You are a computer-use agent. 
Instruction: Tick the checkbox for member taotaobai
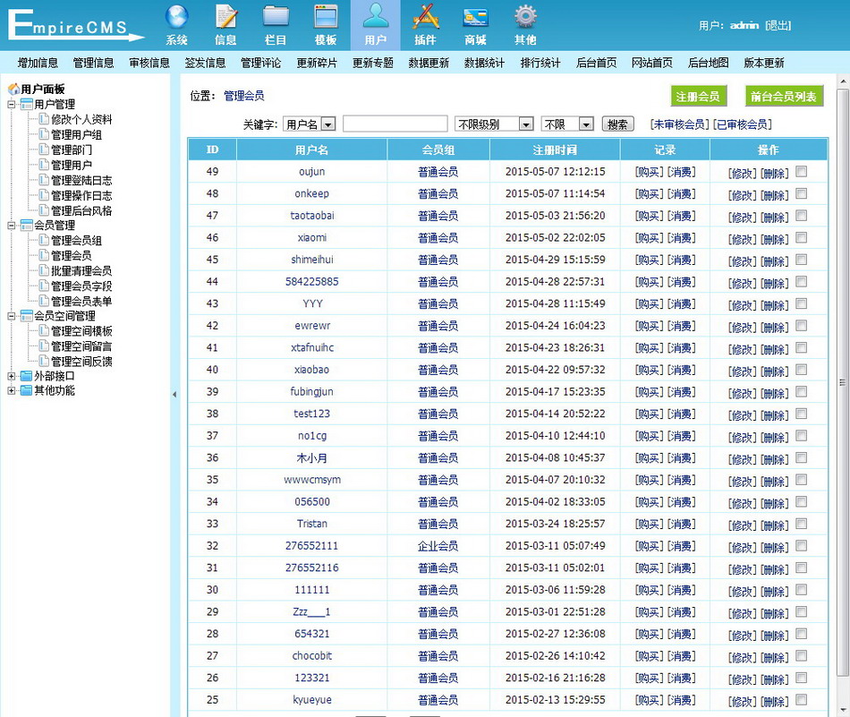tap(801, 216)
